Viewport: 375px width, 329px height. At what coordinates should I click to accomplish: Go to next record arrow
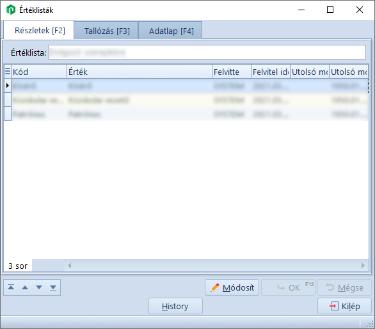click(x=39, y=287)
